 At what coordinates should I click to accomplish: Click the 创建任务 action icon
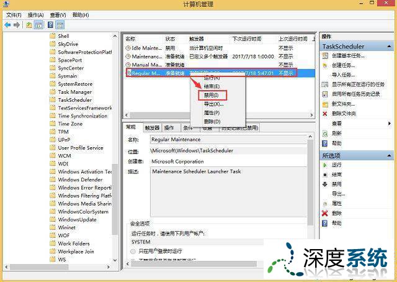click(325, 65)
